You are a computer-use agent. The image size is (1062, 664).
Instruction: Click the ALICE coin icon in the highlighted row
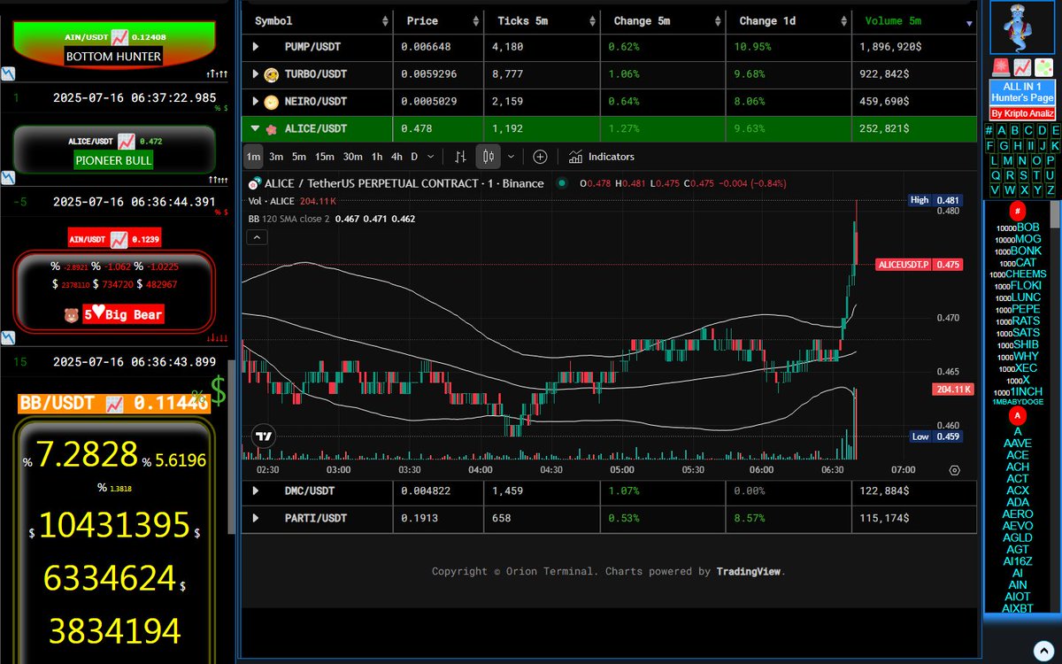tap(271, 128)
